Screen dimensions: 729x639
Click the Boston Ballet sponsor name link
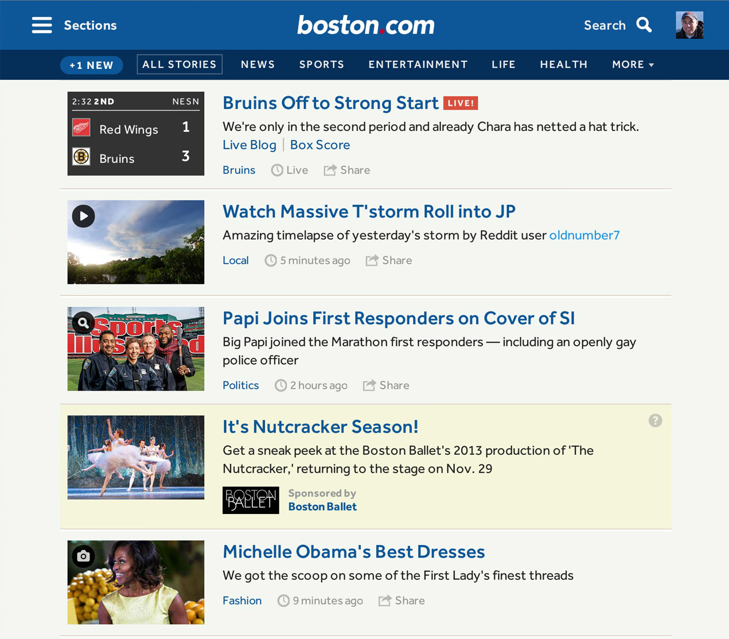pyautogui.click(x=322, y=506)
